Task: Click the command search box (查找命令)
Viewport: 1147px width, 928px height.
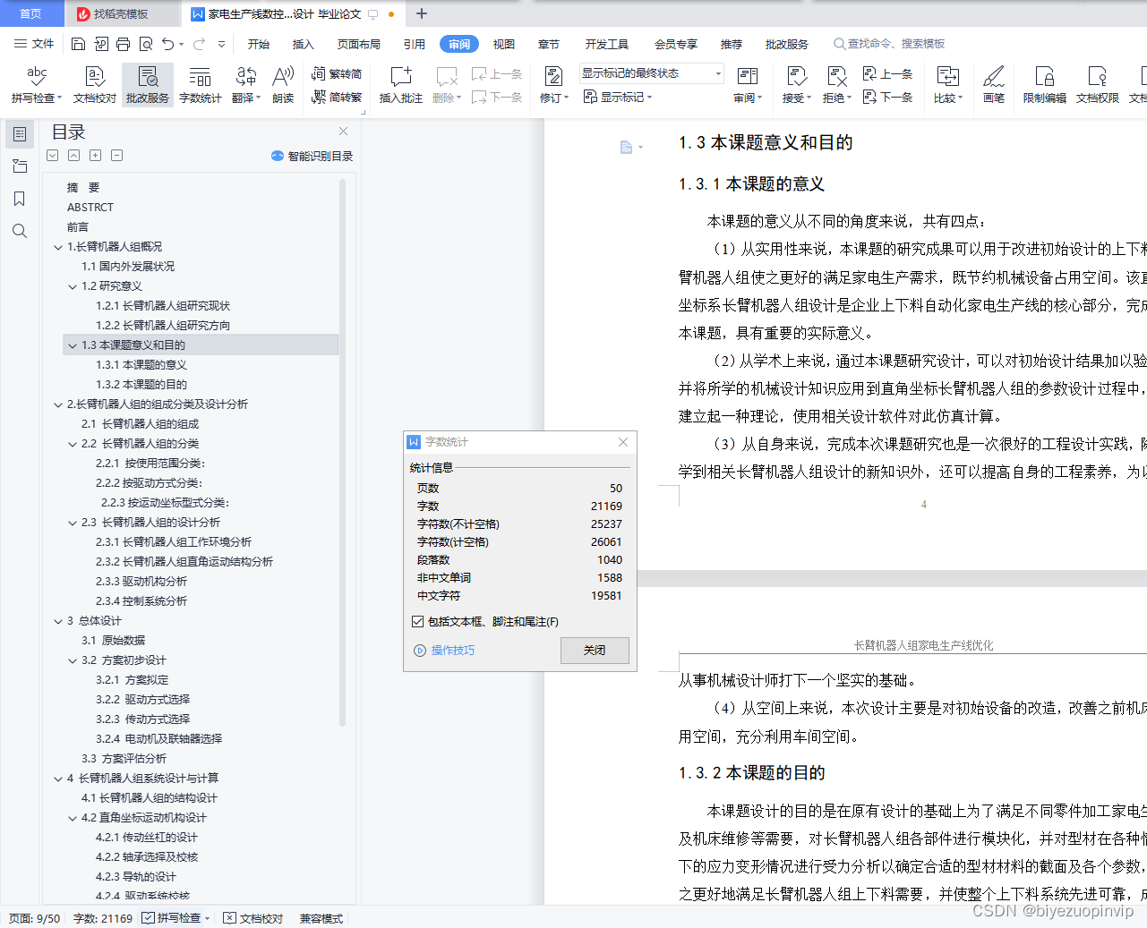Action: (x=889, y=44)
